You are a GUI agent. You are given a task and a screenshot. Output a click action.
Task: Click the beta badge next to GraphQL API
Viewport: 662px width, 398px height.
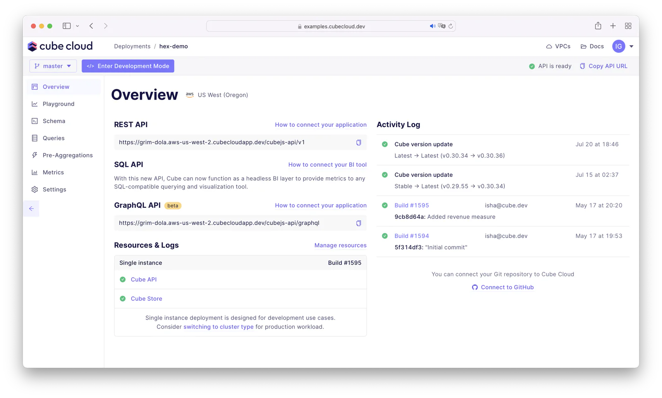click(x=173, y=205)
